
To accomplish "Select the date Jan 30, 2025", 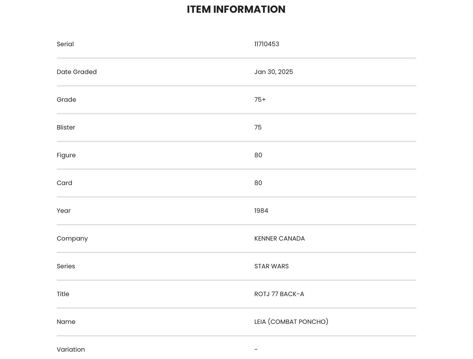I will tap(273, 72).
